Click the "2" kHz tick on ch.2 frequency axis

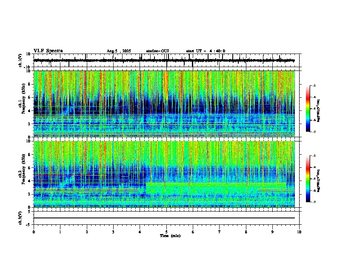29,194
